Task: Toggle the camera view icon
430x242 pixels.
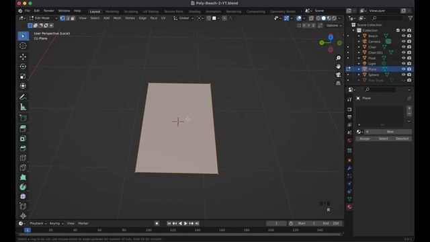Action: [339, 75]
